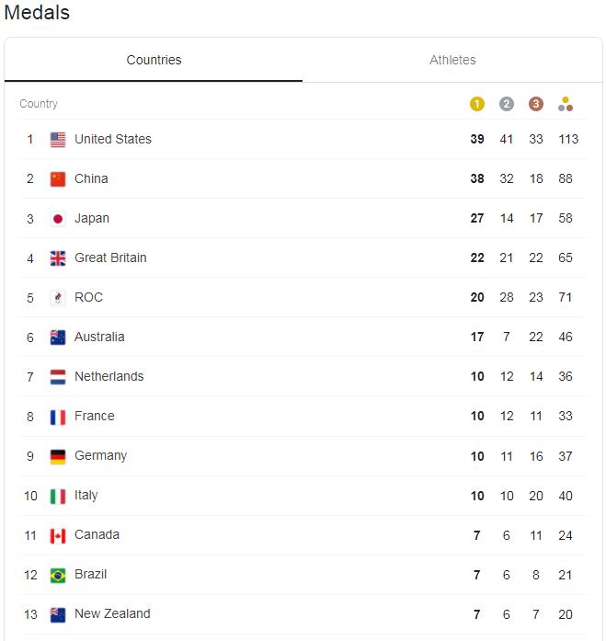The image size is (606, 641).
Task: Switch to the Athletes tab
Action: [452, 60]
